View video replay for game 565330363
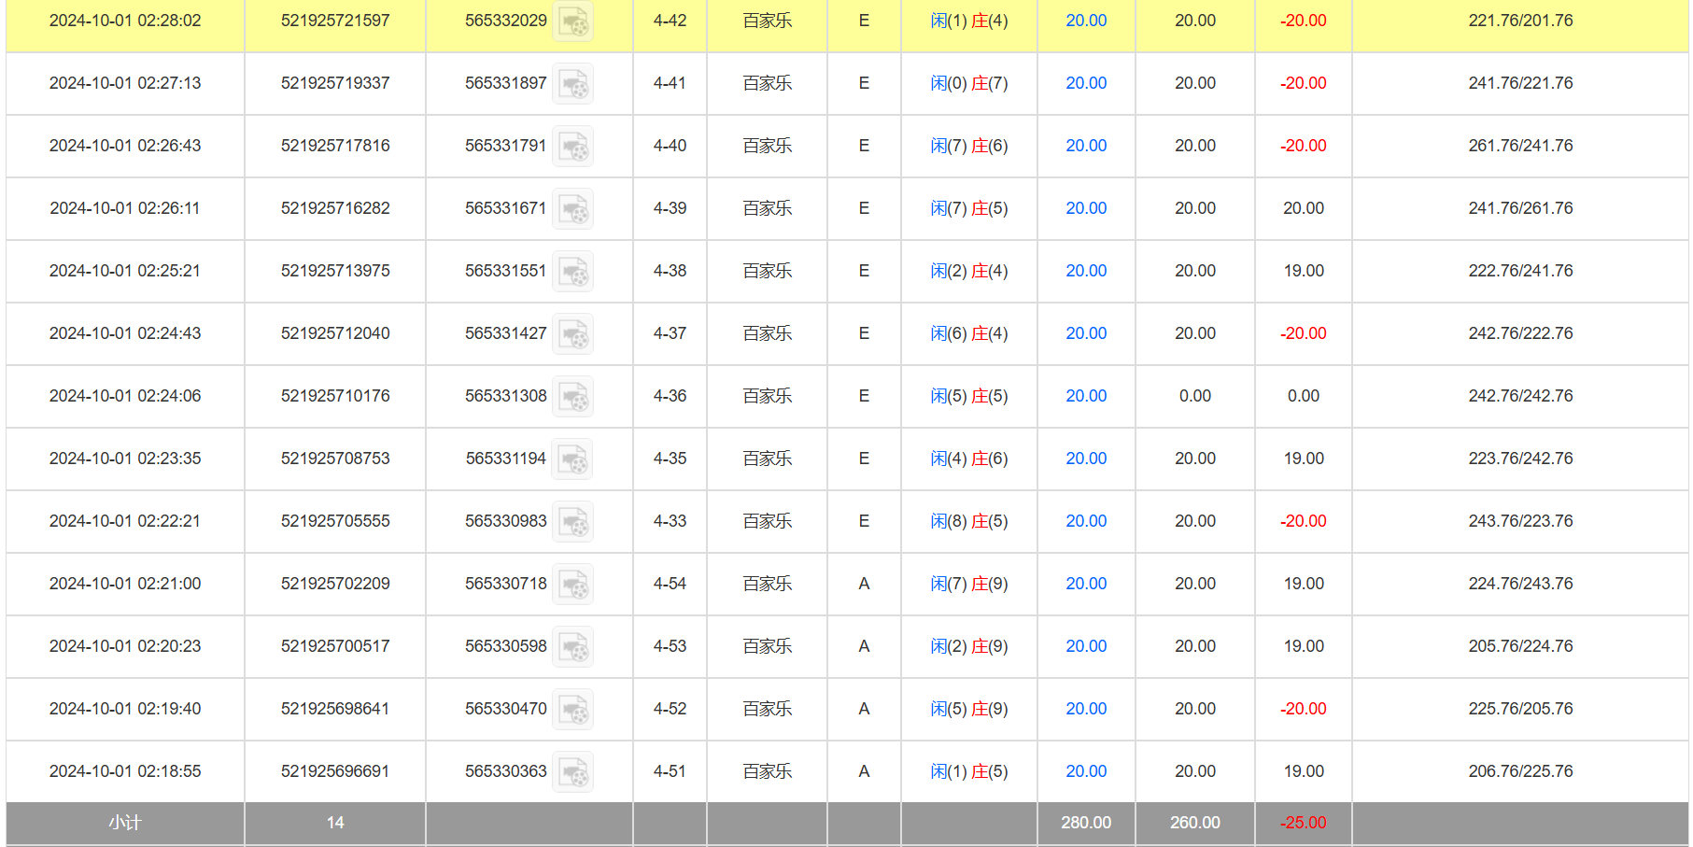Screen dimensions: 1693x847 click(x=572, y=772)
